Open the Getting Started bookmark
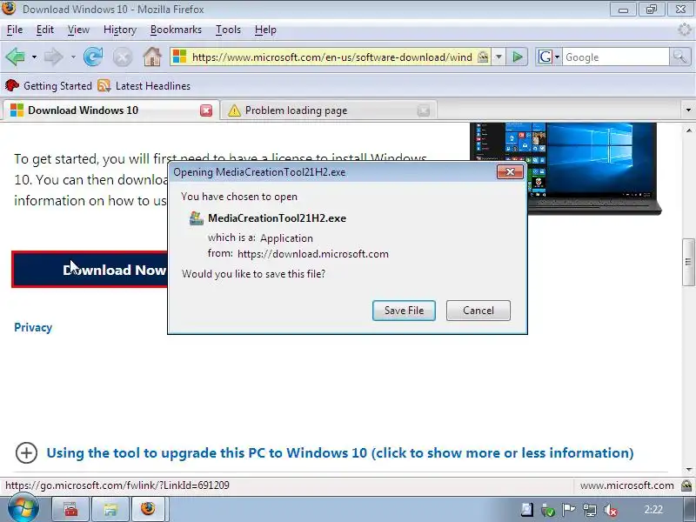The height and width of the screenshot is (522, 696). click(49, 85)
